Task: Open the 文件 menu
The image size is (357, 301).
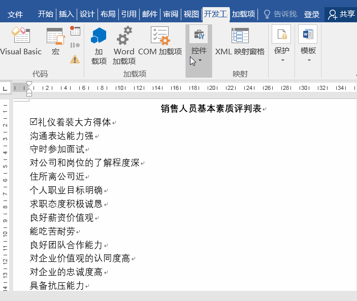Action: [x=15, y=14]
